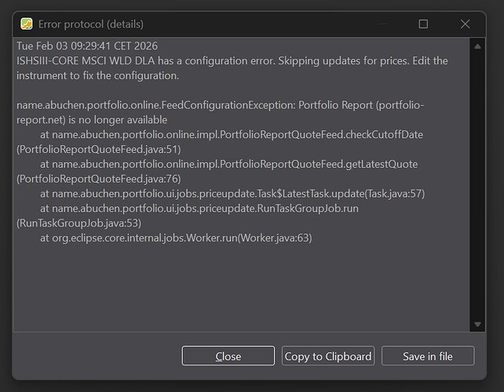Click the "Error protocol (details)" window title
Screen dimensions: 504x392
(90, 24)
